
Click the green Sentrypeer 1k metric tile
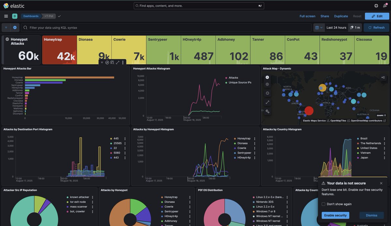(164, 50)
